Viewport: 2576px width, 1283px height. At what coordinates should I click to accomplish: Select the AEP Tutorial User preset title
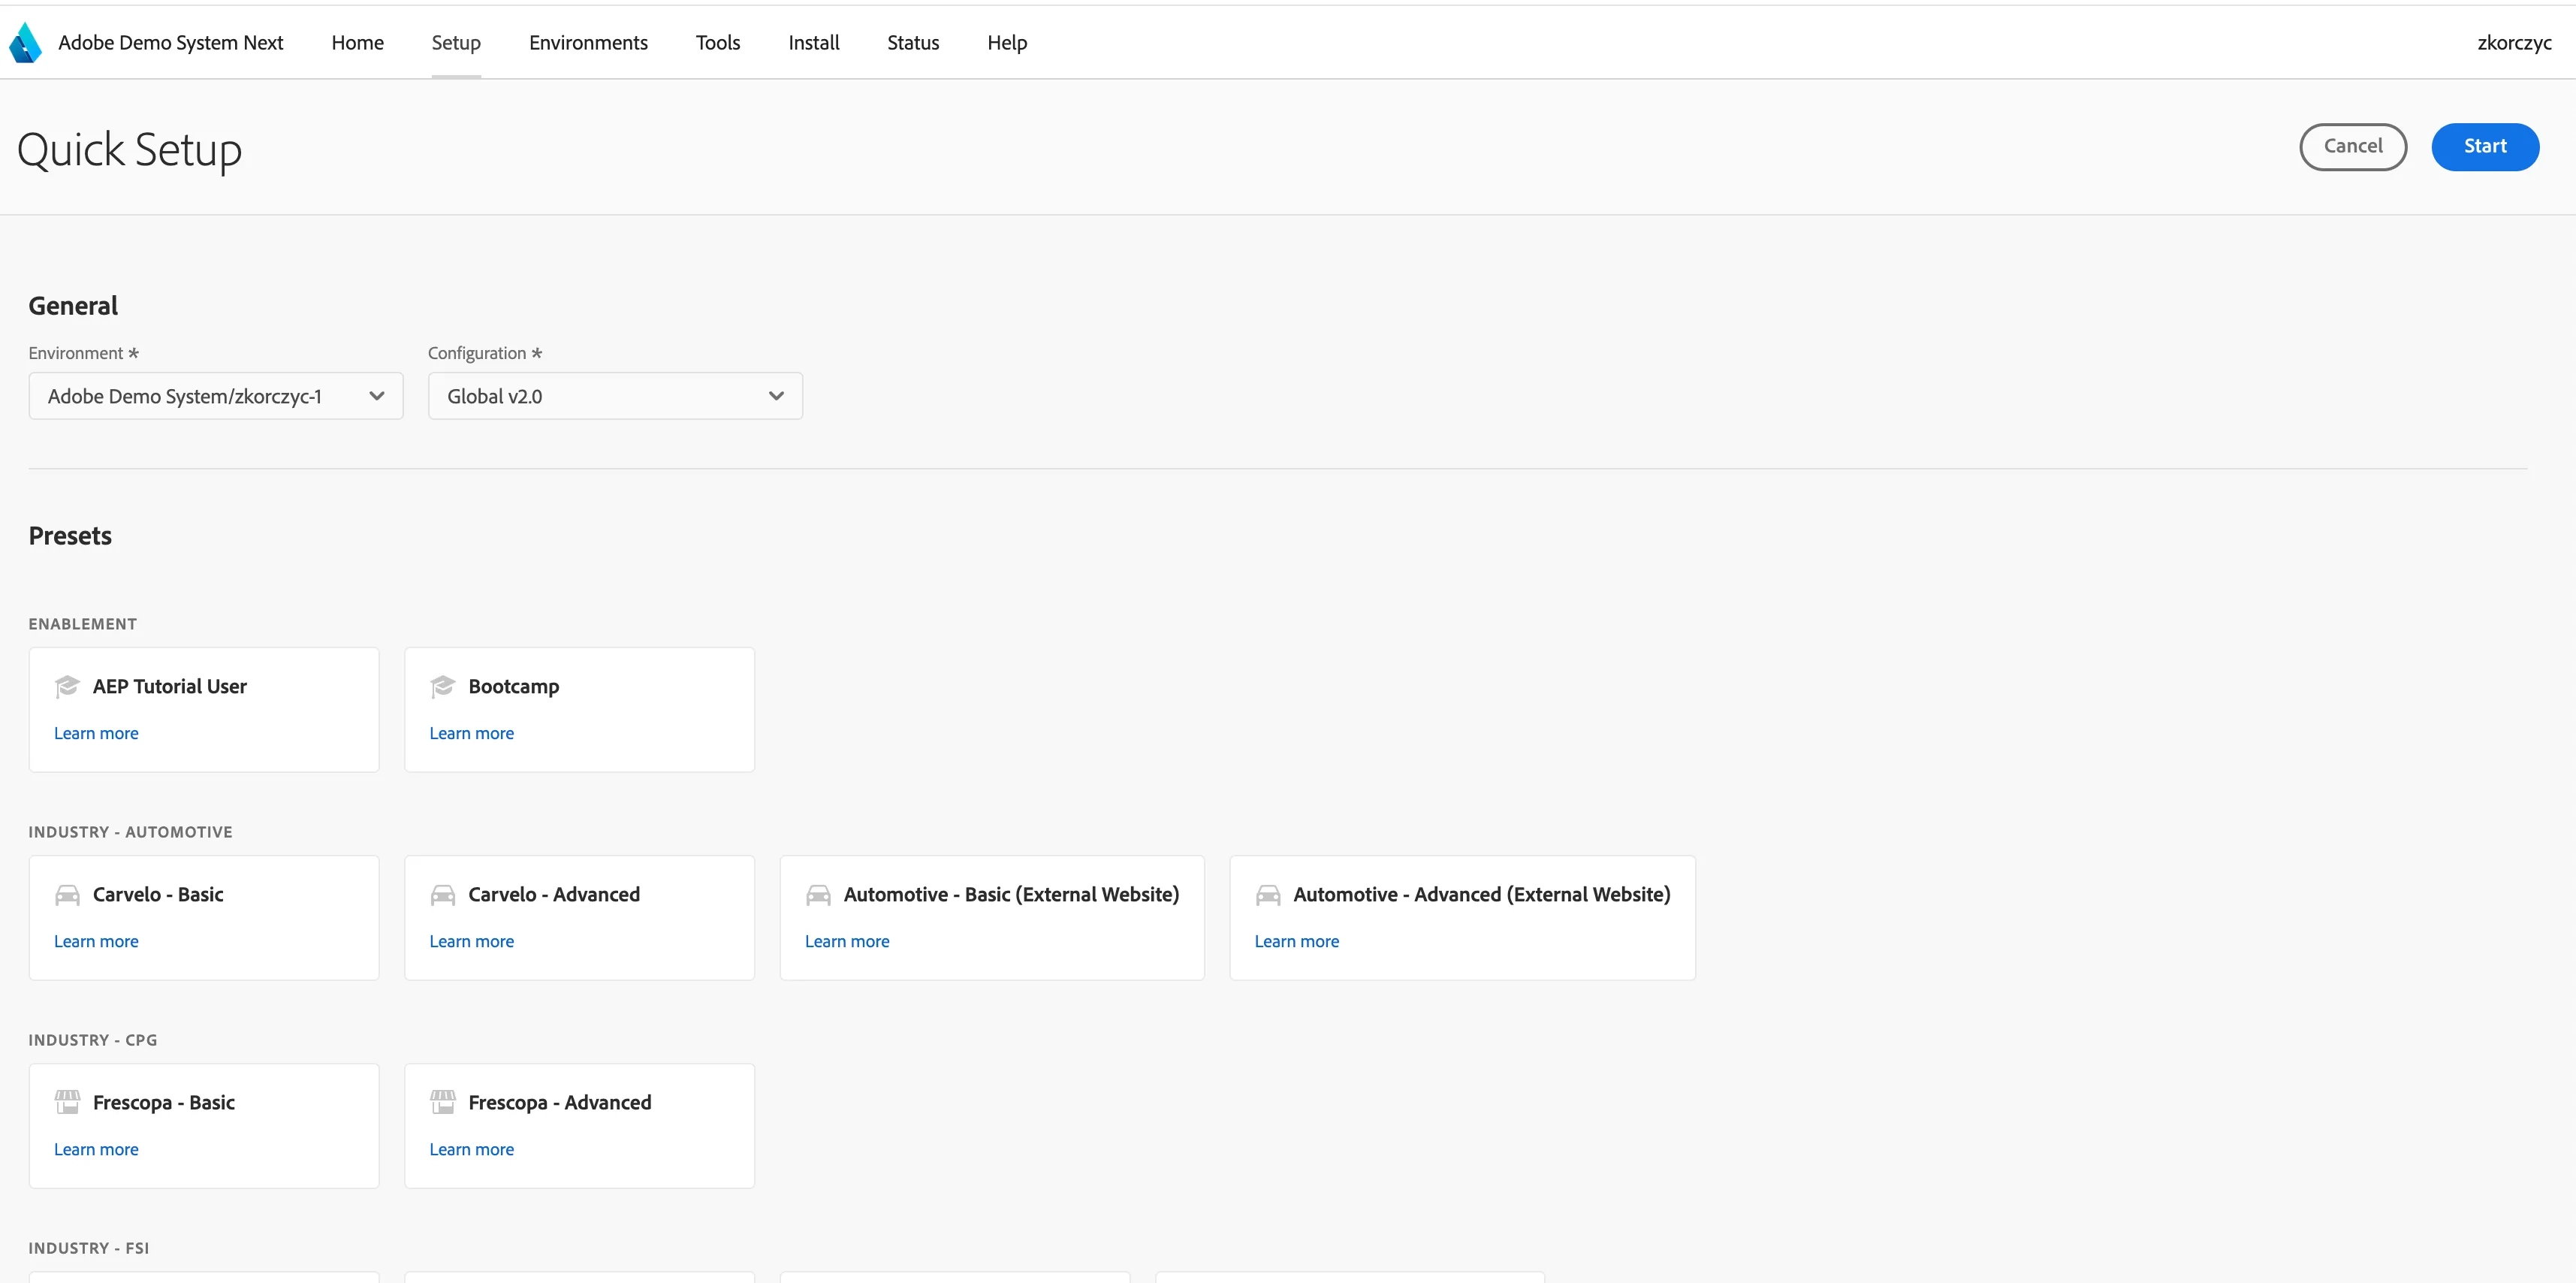click(170, 686)
